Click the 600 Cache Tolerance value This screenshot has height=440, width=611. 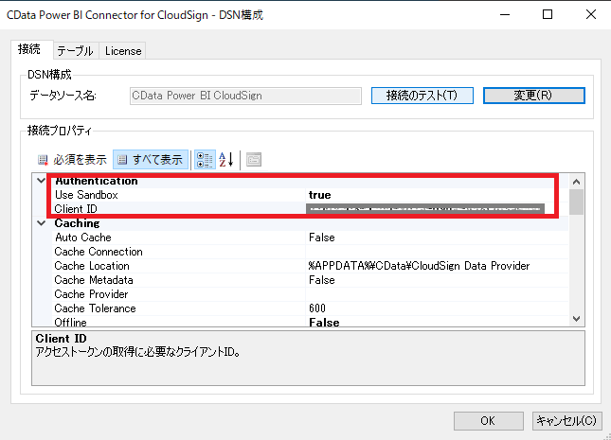pyautogui.click(x=317, y=308)
